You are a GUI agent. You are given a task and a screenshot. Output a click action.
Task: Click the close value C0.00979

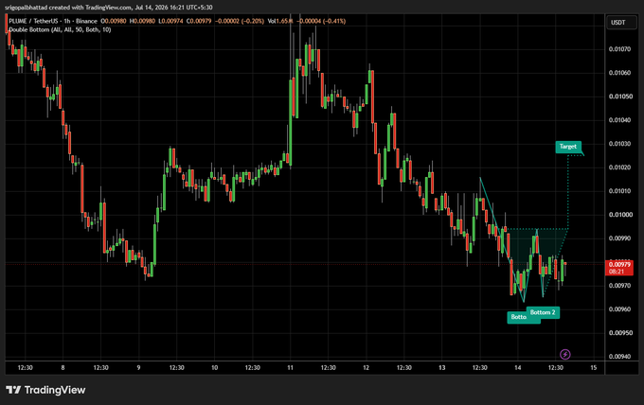[x=199, y=21]
